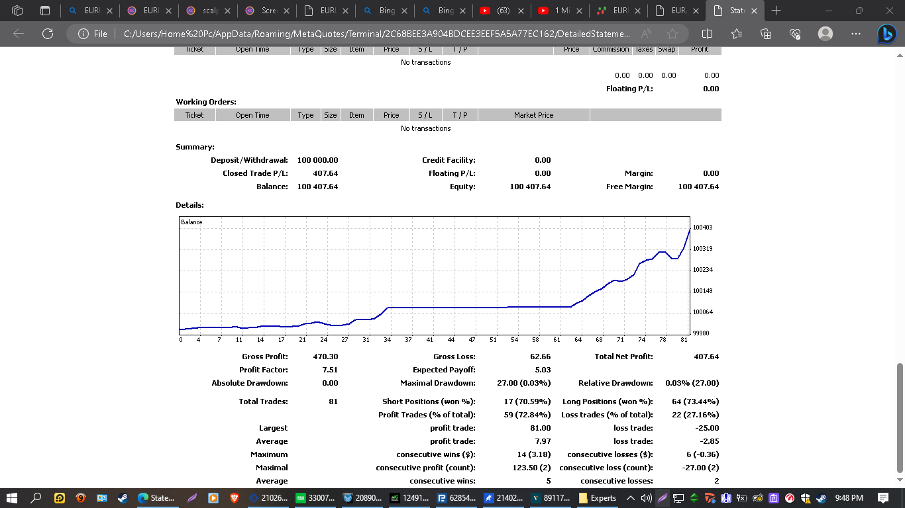
Task: Refresh the statement page
Action: point(47,34)
